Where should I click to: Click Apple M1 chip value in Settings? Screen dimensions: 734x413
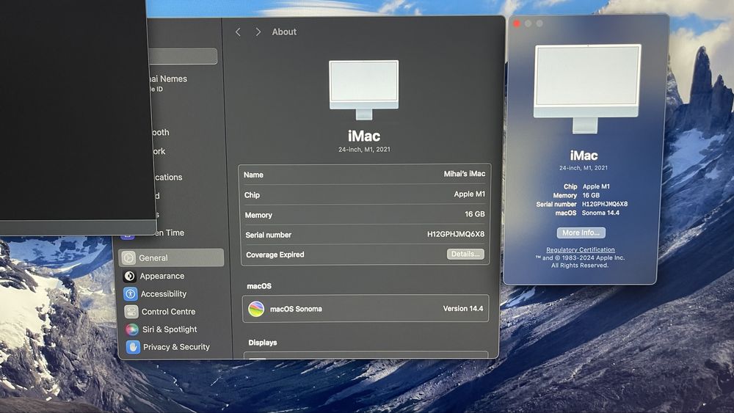click(x=470, y=194)
